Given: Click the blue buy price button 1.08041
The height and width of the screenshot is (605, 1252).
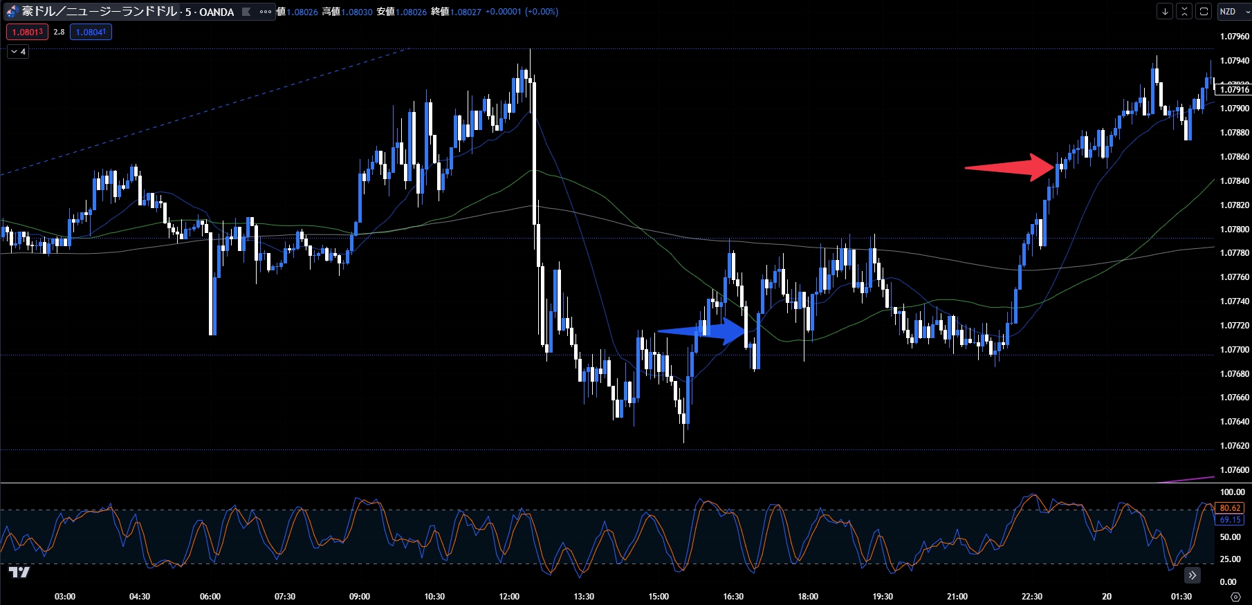Looking at the screenshot, I should [x=91, y=32].
